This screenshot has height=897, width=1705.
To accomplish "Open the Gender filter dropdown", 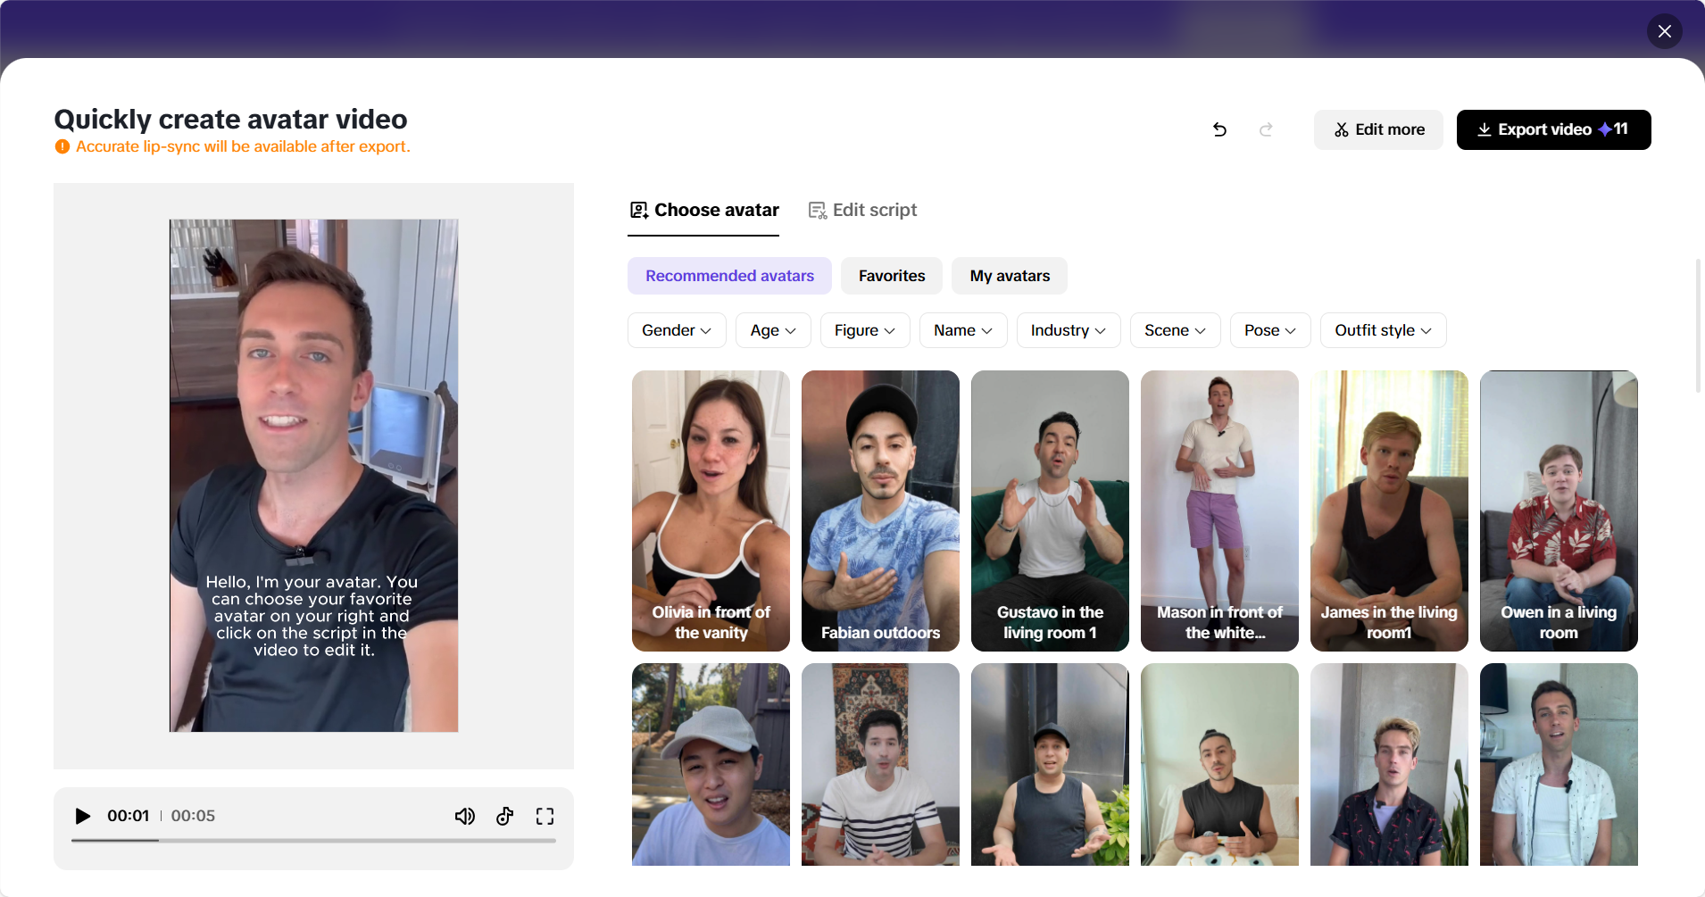I will click(676, 329).
